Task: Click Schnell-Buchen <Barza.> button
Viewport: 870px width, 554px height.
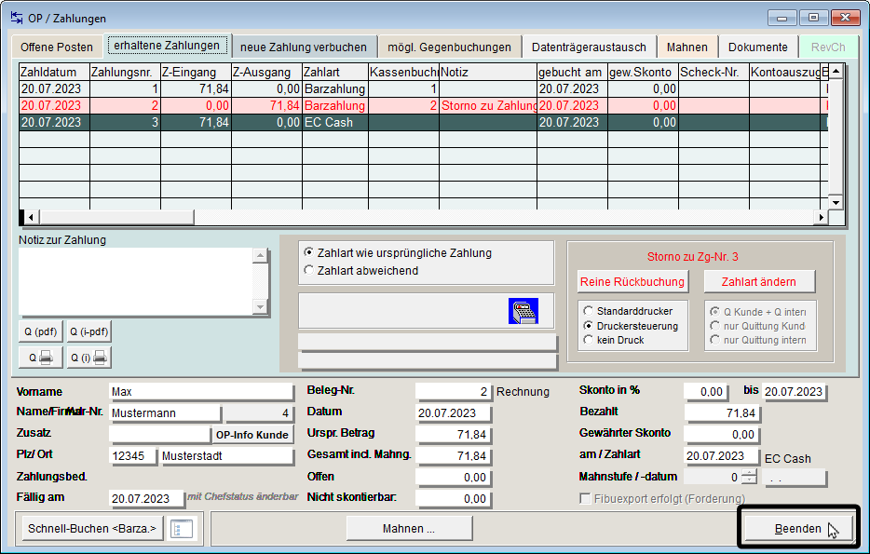Action: click(x=92, y=529)
